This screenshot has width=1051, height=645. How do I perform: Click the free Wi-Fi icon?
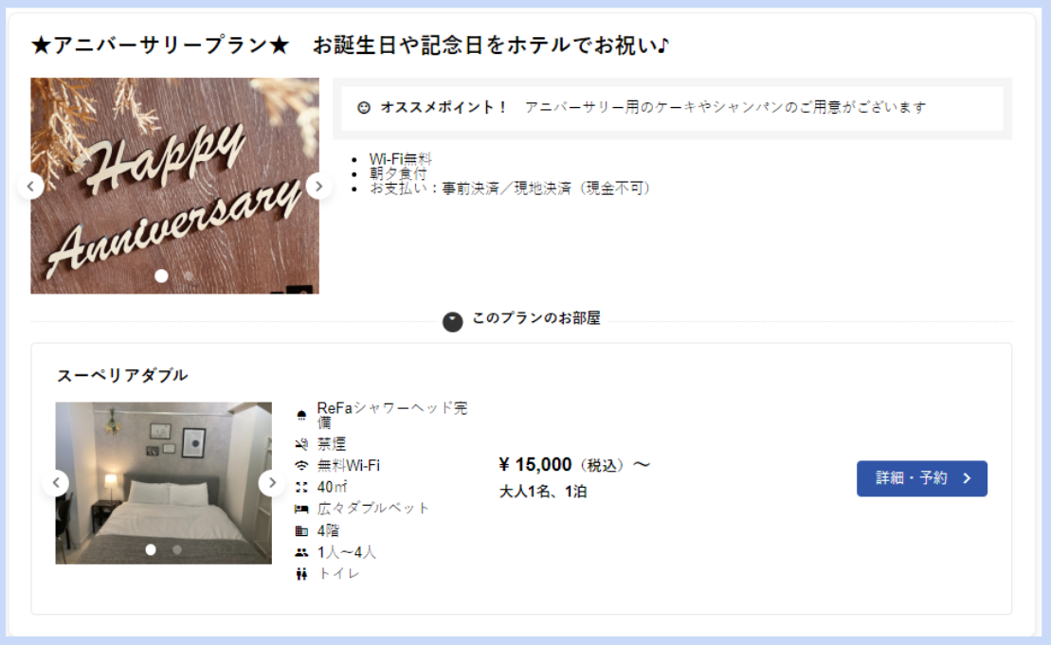(x=301, y=465)
